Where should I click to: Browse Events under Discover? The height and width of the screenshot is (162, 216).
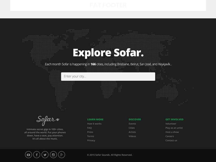point(132,123)
